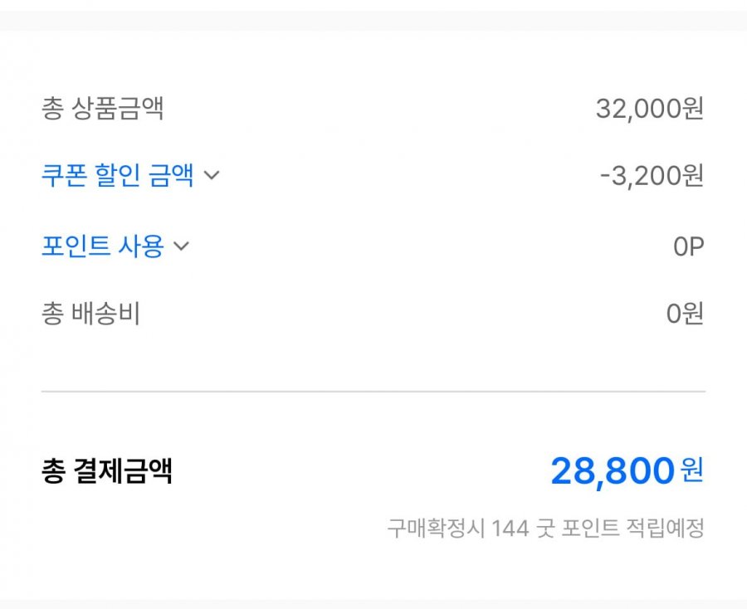
Task: Expand the 포인트 사용 chevron arrow
Action: click(x=181, y=246)
